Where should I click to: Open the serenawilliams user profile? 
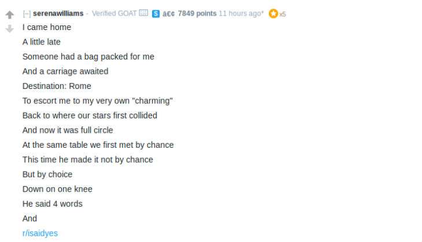click(x=58, y=13)
